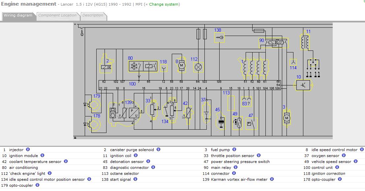Select ignition correction symbol 118 in diagram
The image size is (365, 191).
[x=164, y=68]
